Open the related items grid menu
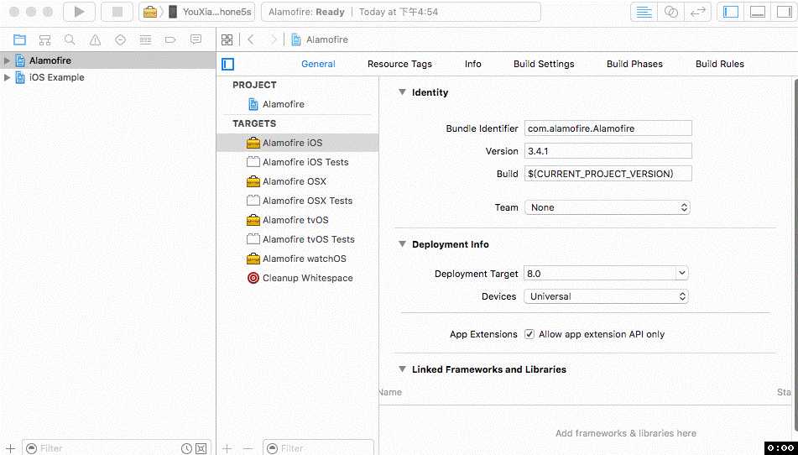This screenshot has width=798, height=455. pyautogui.click(x=227, y=39)
